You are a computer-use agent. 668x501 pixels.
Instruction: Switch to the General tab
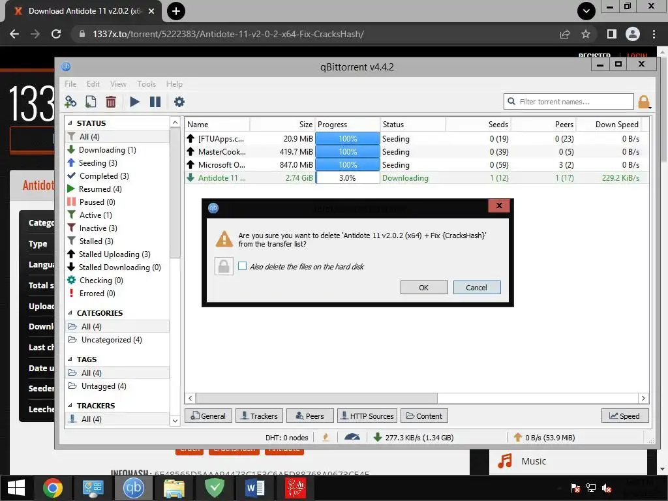(208, 416)
